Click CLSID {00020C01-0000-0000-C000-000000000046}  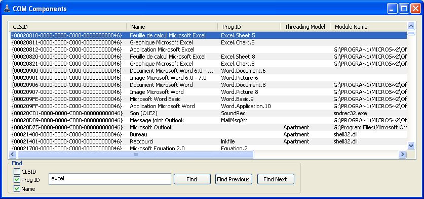[x=67, y=113]
